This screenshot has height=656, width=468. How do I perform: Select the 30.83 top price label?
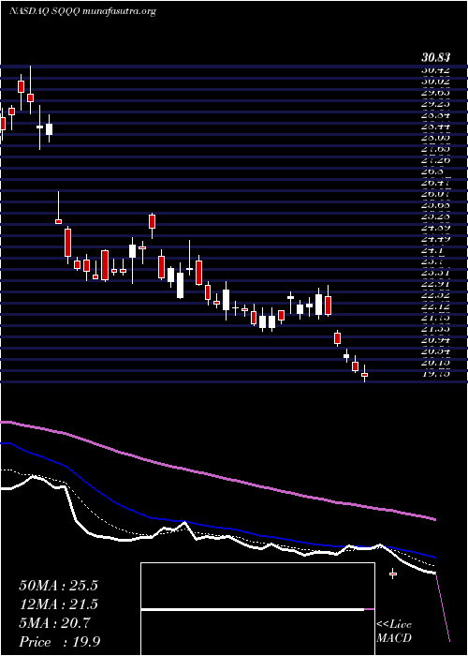pyautogui.click(x=437, y=60)
